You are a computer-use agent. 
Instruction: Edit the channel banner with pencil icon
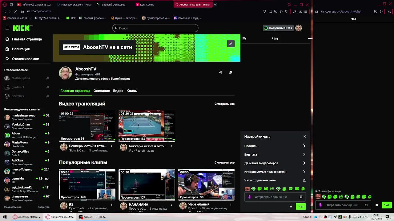click(x=231, y=44)
